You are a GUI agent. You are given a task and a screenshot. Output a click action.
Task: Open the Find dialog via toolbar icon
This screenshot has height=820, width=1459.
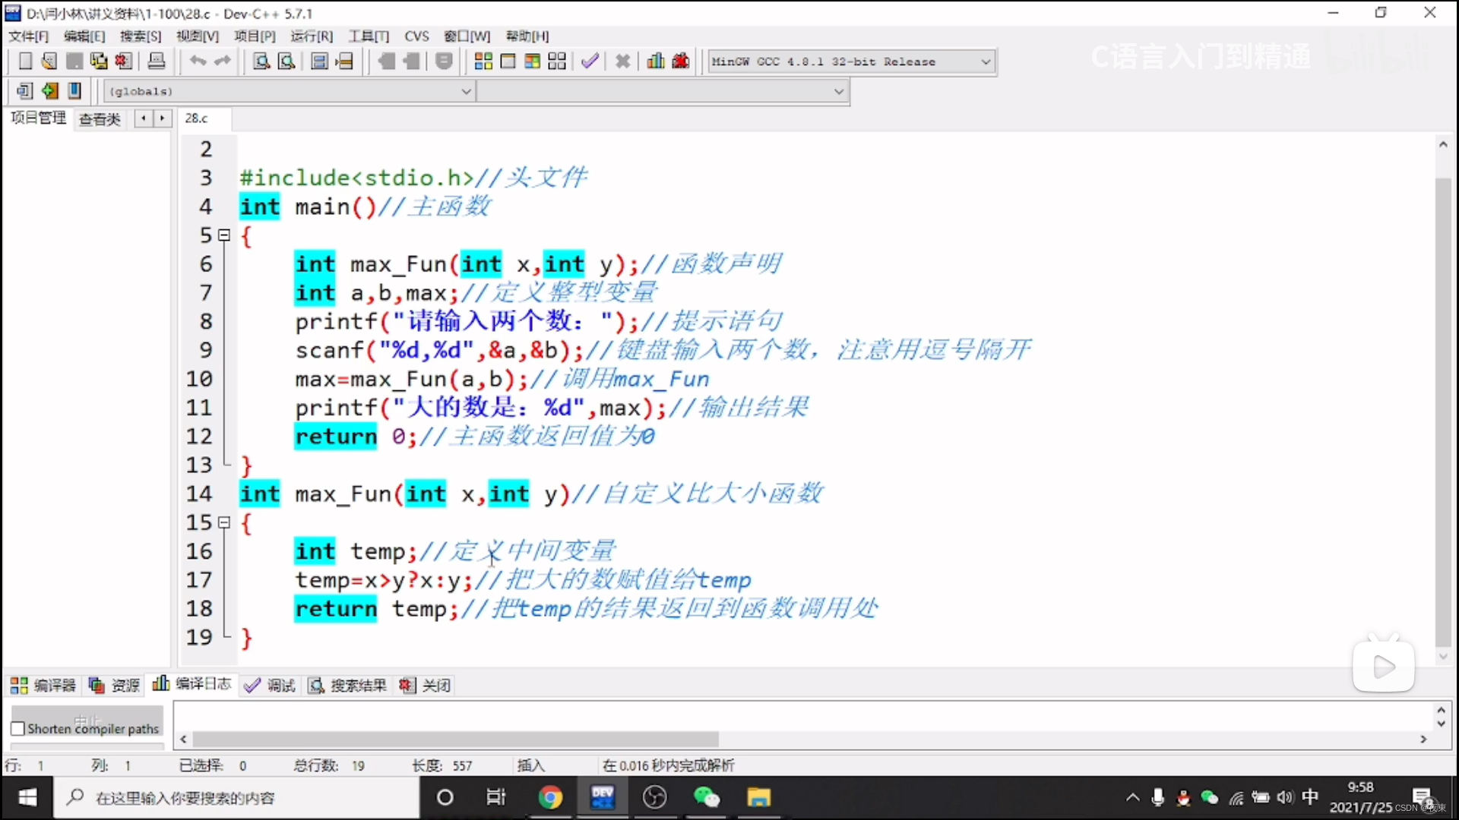tap(260, 61)
